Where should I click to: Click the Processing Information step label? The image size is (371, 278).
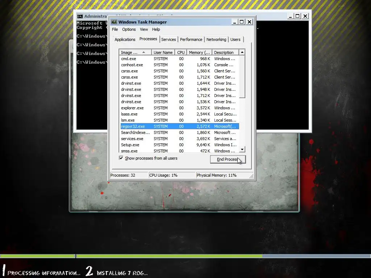coord(44,273)
